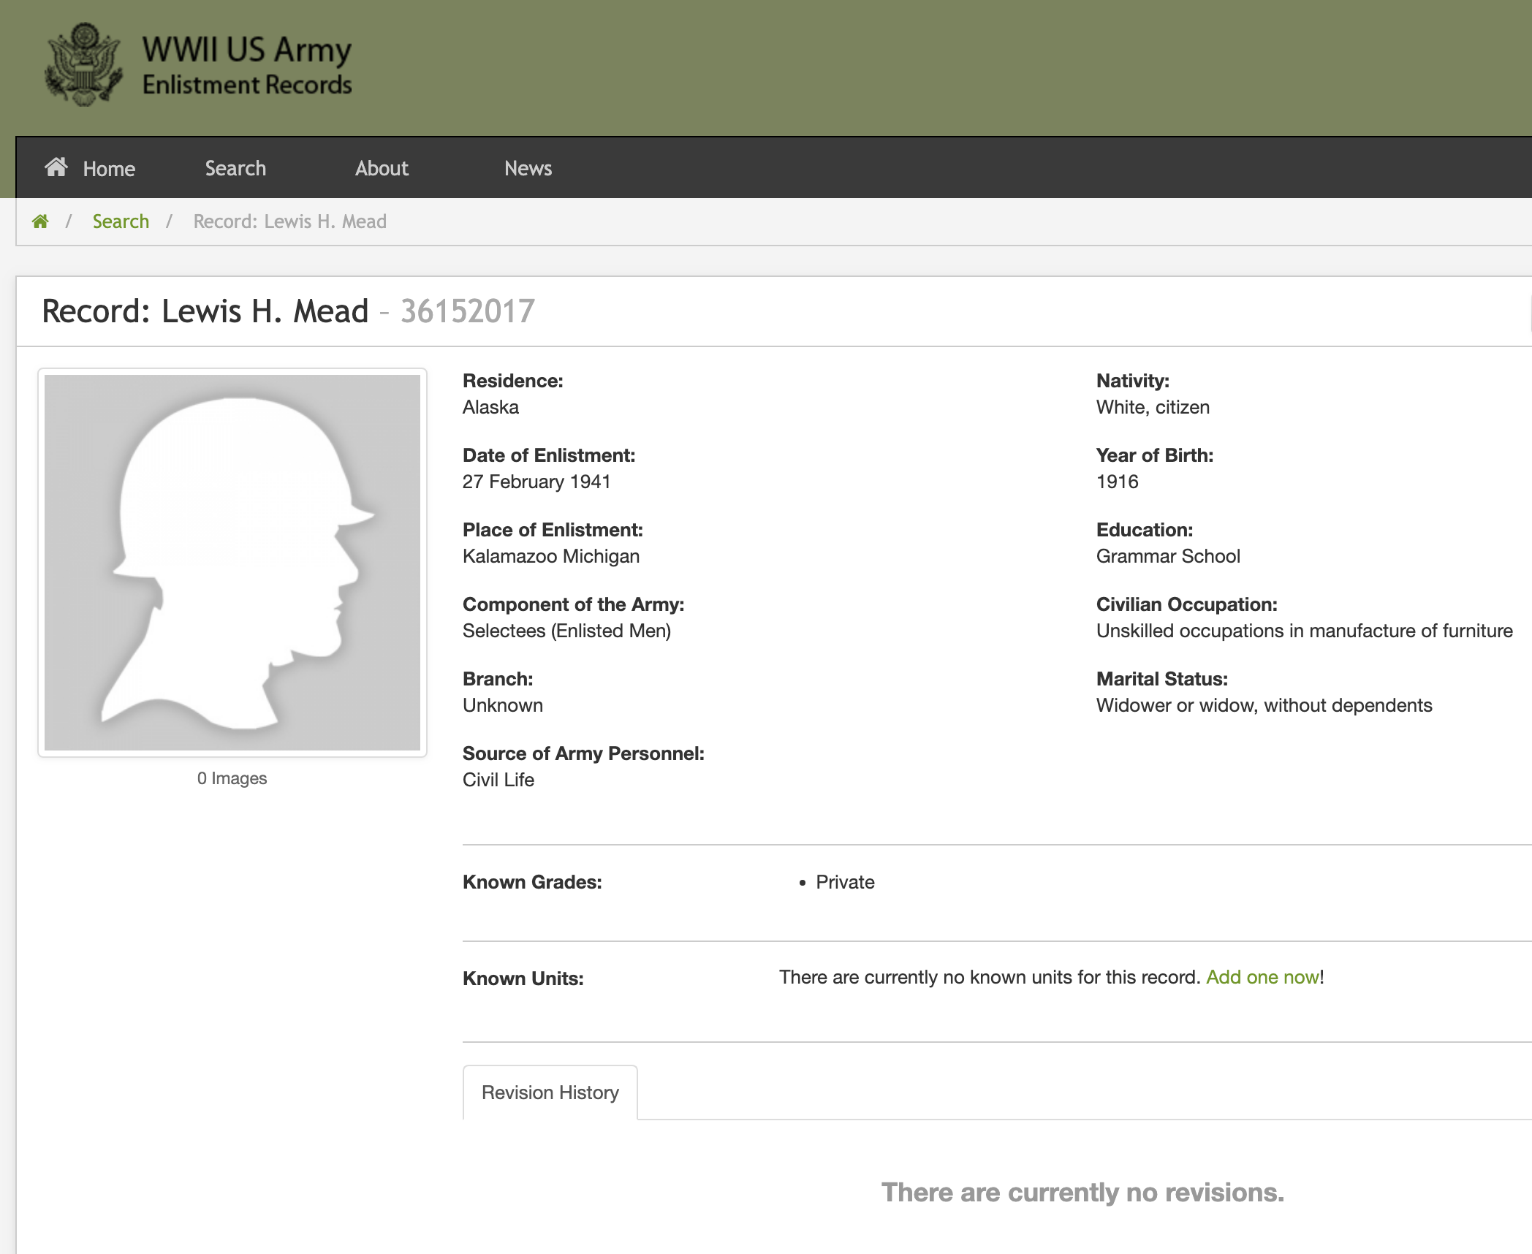Viewport: 1532px width, 1254px height.
Task: Open the Home menu item
Action: (109, 169)
